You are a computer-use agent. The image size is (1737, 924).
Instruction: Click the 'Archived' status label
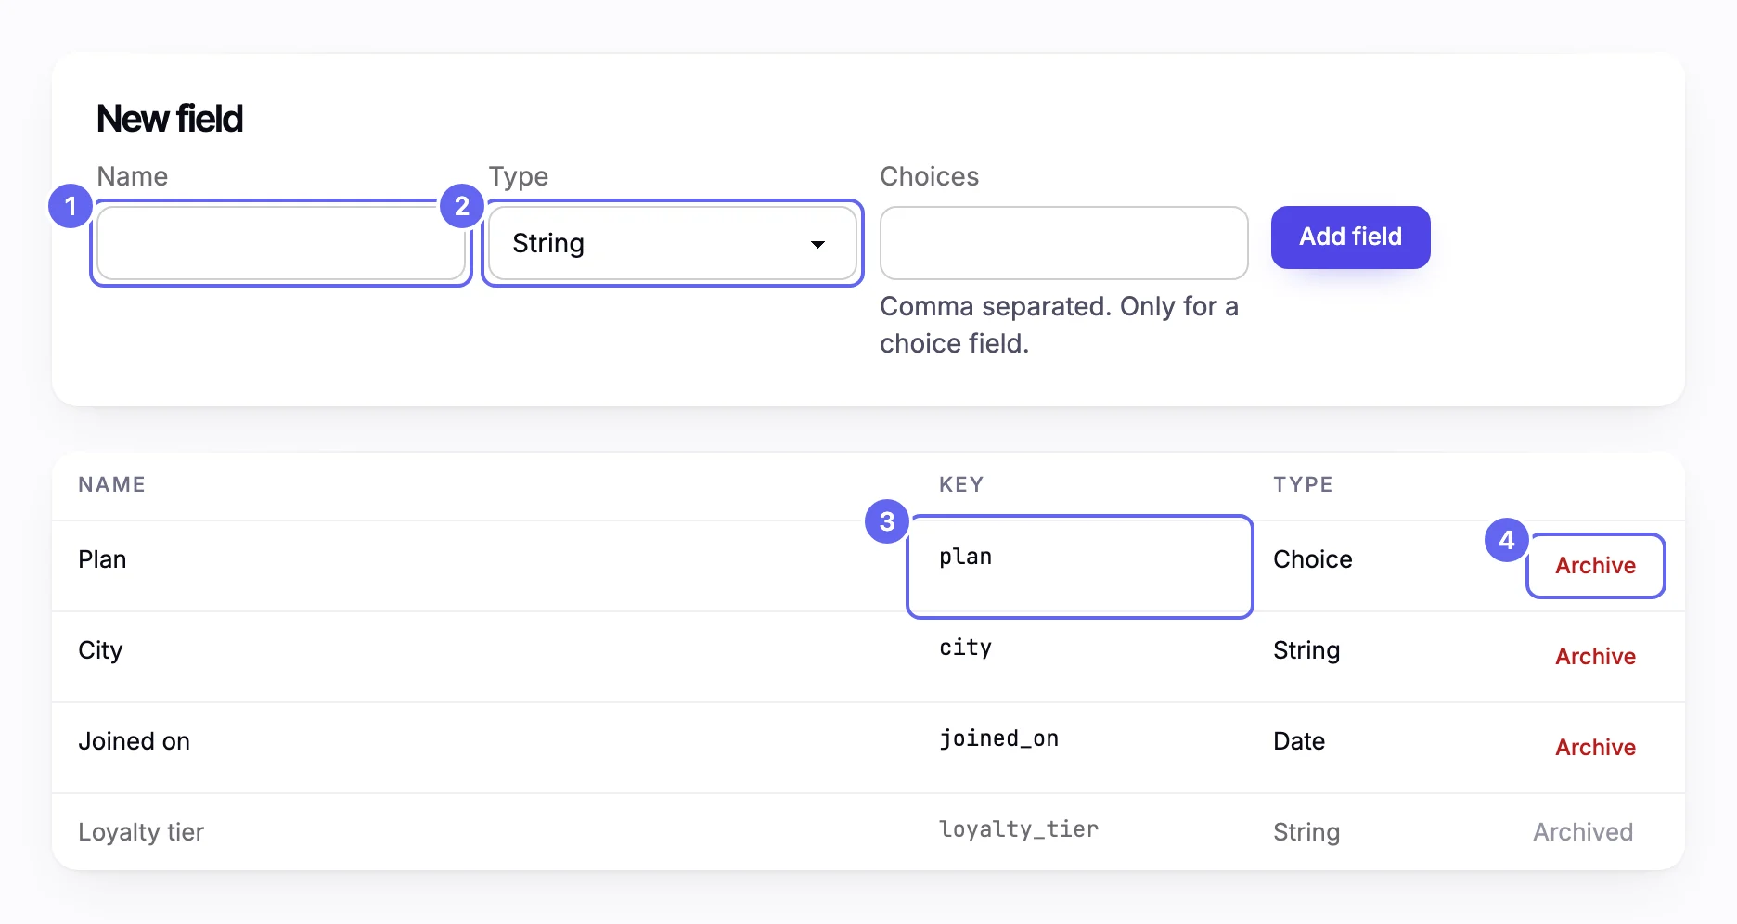pyautogui.click(x=1582, y=832)
